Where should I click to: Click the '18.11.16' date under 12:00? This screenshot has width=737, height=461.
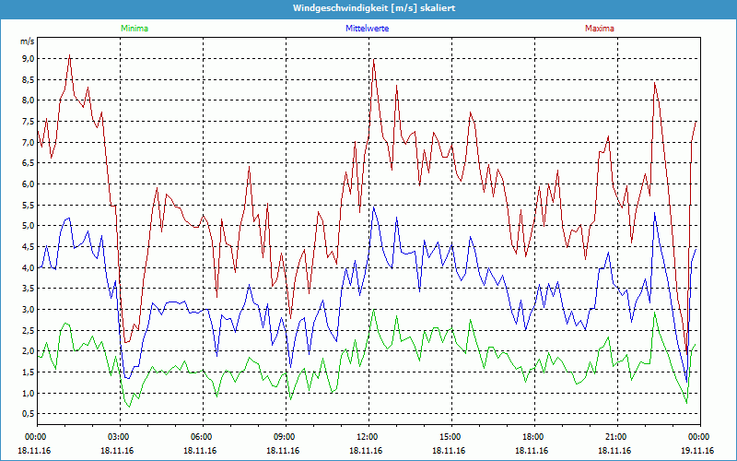tap(366, 451)
